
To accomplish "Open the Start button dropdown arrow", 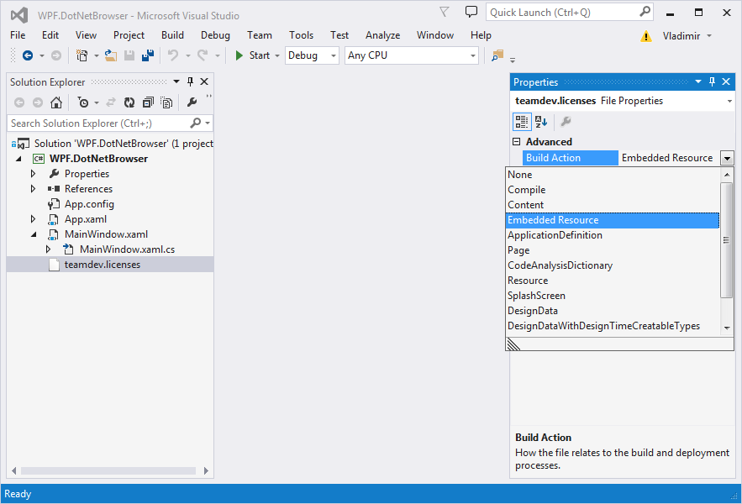I will coord(277,55).
